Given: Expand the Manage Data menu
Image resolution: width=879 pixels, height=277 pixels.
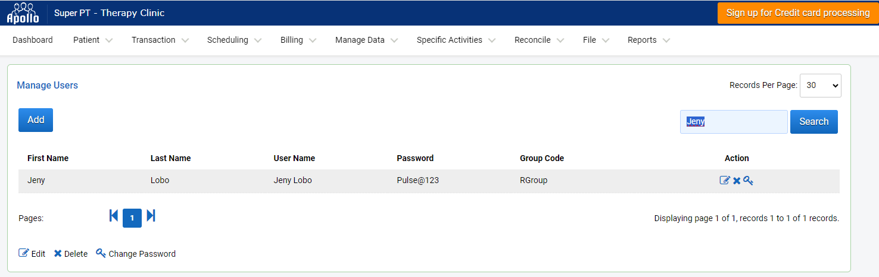Looking at the screenshot, I should click(366, 40).
